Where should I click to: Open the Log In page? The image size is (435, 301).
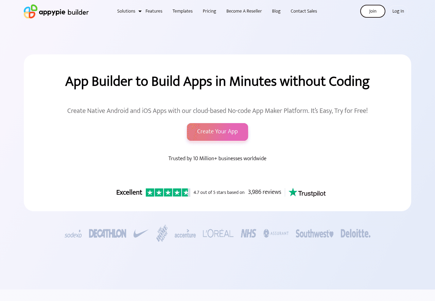pos(398,11)
